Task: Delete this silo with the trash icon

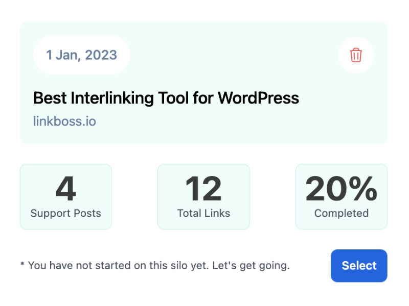Action: tap(356, 55)
